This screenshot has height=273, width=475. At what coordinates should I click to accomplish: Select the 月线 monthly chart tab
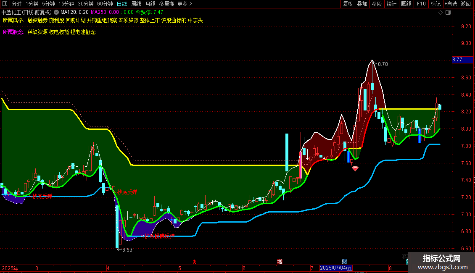click(x=150, y=4)
